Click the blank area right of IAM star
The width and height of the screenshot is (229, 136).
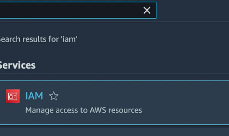[143, 96]
